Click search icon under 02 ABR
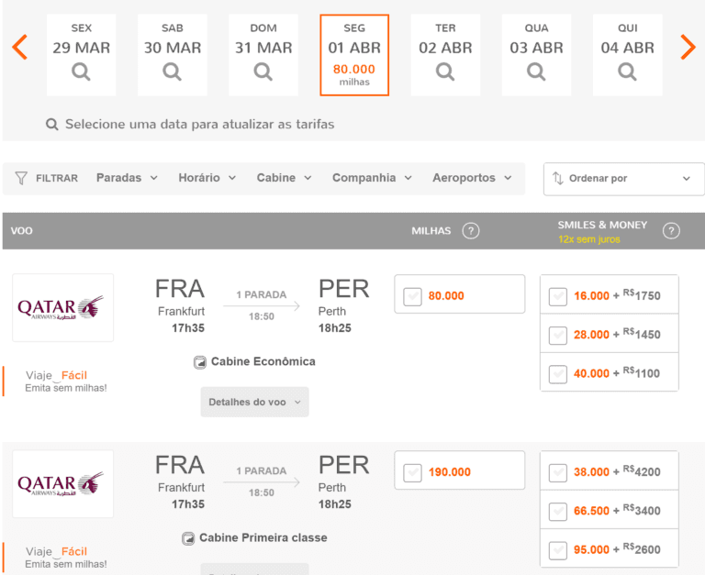Image resolution: width=705 pixels, height=575 pixels. coord(445,72)
